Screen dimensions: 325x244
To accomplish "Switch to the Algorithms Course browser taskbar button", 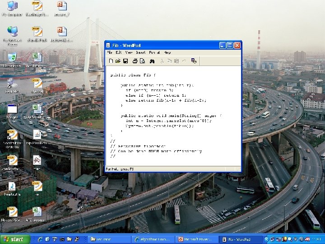I will point(153,239).
